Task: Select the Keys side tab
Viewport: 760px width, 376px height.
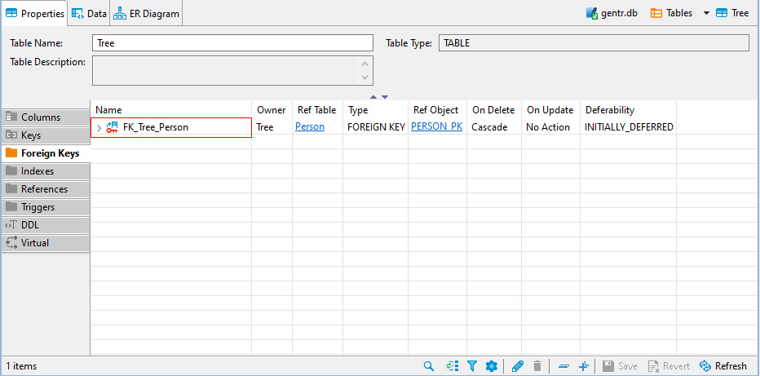Action: pyautogui.click(x=46, y=135)
